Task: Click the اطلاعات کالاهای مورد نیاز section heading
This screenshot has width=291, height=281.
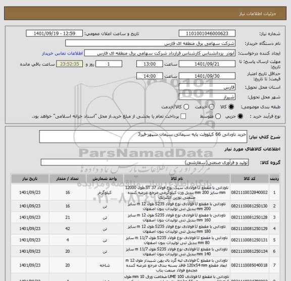Action: click(x=253, y=149)
